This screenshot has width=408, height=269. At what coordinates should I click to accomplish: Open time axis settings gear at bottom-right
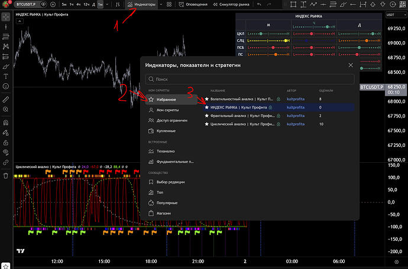[396, 262]
